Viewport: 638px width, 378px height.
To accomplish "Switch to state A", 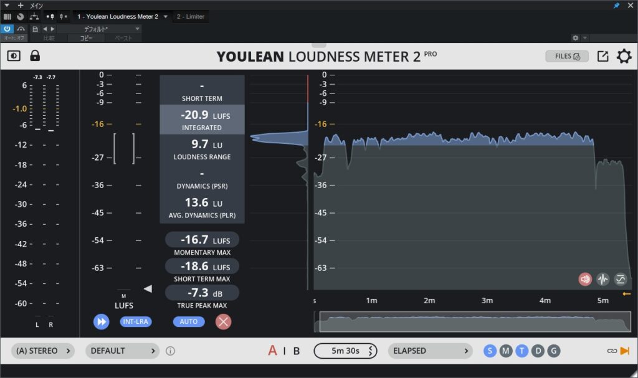I will [273, 351].
